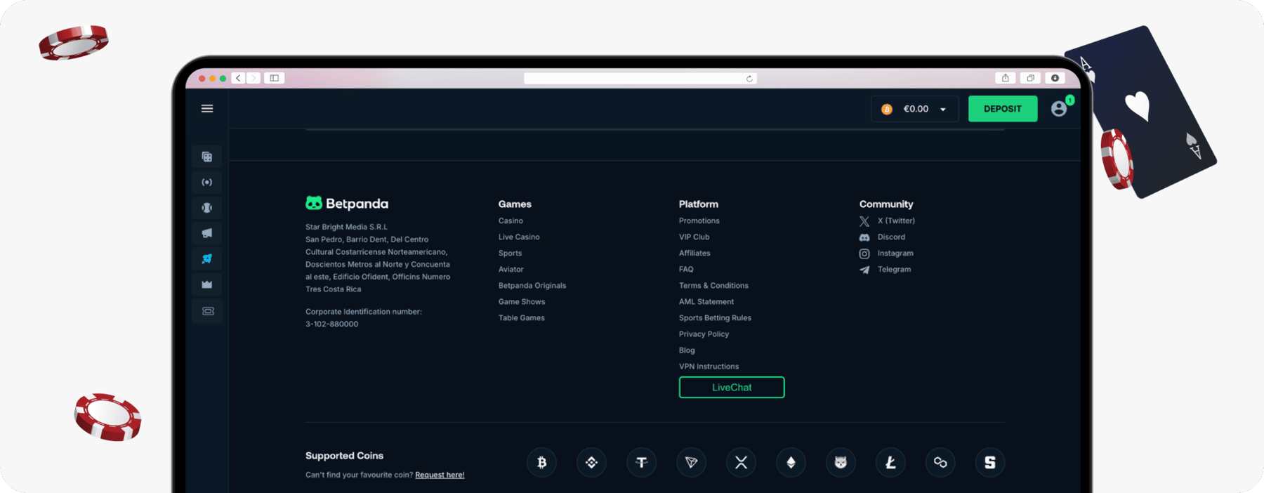The width and height of the screenshot is (1264, 493).
Task: Open the Affiliates link
Action: click(x=694, y=253)
